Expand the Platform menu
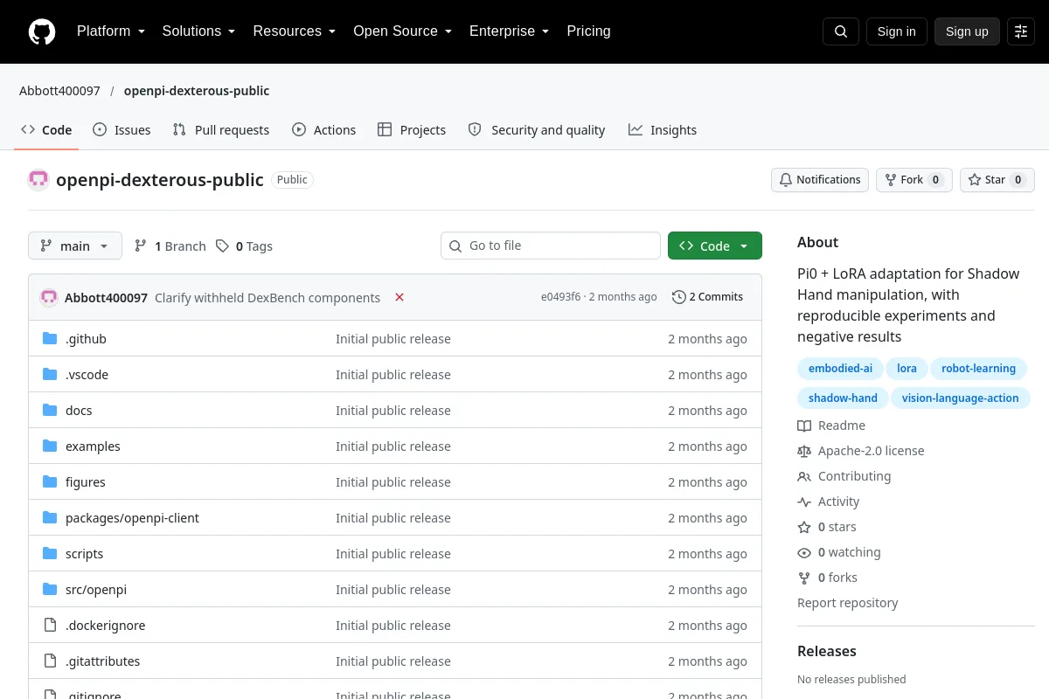This screenshot has width=1049, height=699. pyautogui.click(x=111, y=31)
